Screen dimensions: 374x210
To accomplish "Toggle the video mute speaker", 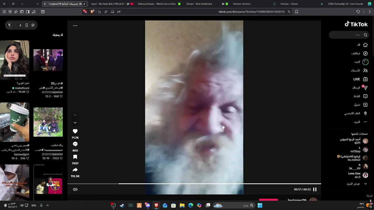I will (75, 189).
